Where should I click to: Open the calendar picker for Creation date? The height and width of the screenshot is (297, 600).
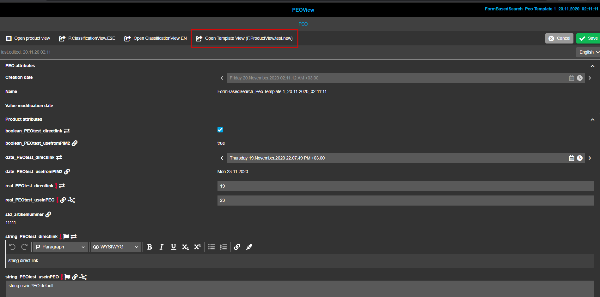click(x=571, y=78)
